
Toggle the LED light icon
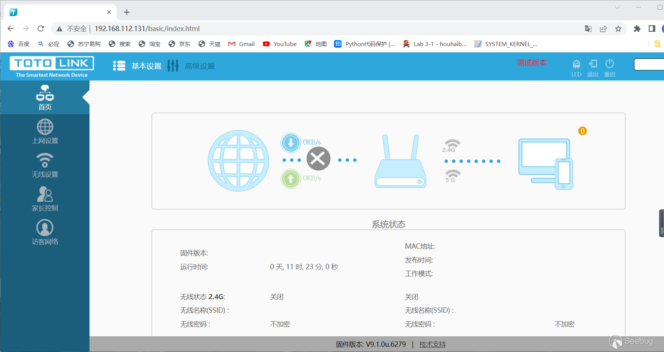576,64
